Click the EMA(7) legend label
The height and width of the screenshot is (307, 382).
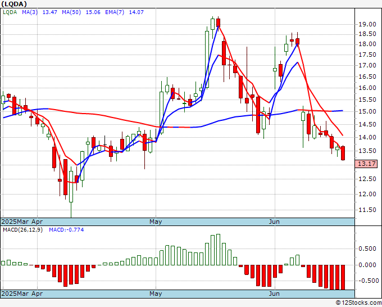(115, 12)
